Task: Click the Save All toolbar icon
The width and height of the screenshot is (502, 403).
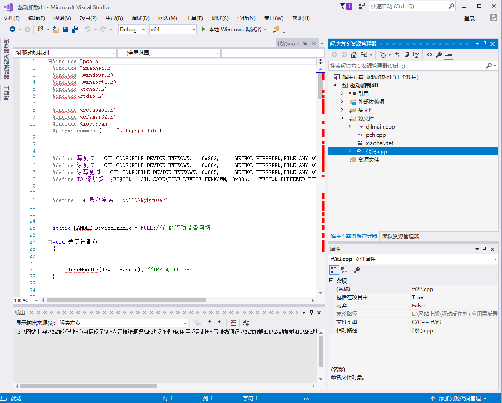Action: pyautogui.click(x=75, y=30)
